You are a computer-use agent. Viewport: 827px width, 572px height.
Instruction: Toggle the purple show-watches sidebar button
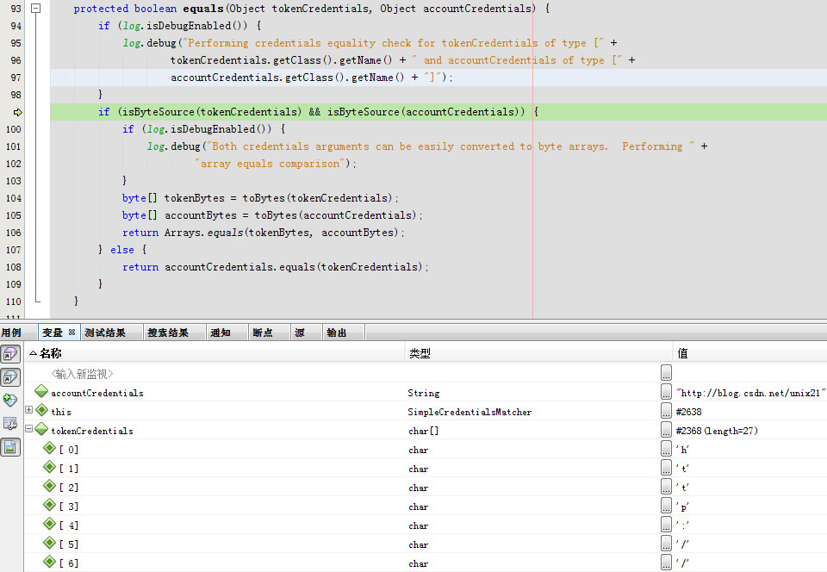pyautogui.click(x=10, y=354)
